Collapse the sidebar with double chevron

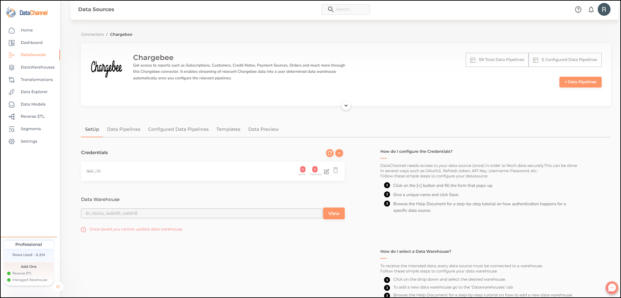click(58, 287)
